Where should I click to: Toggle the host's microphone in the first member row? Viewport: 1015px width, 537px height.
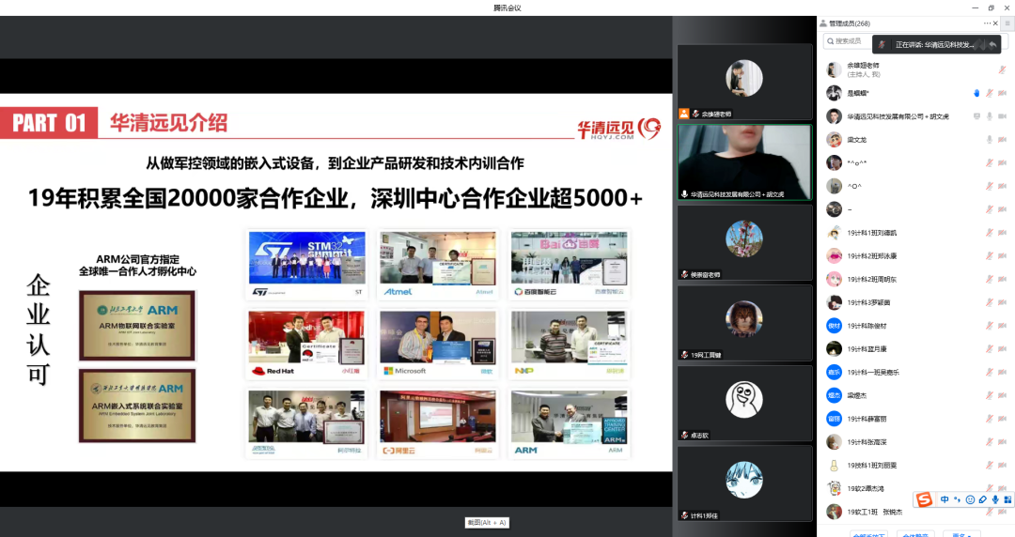(x=1002, y=69)
